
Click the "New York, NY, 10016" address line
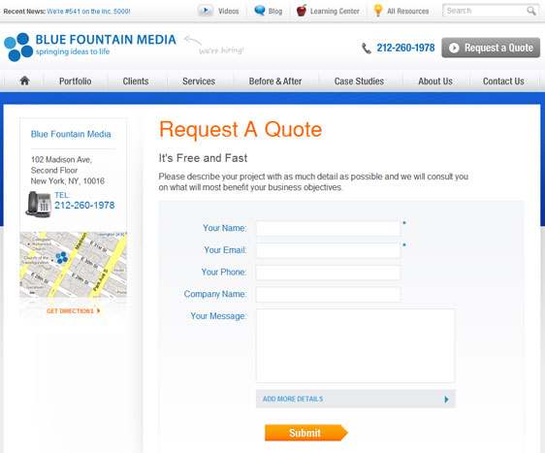[x=68, y=181]
